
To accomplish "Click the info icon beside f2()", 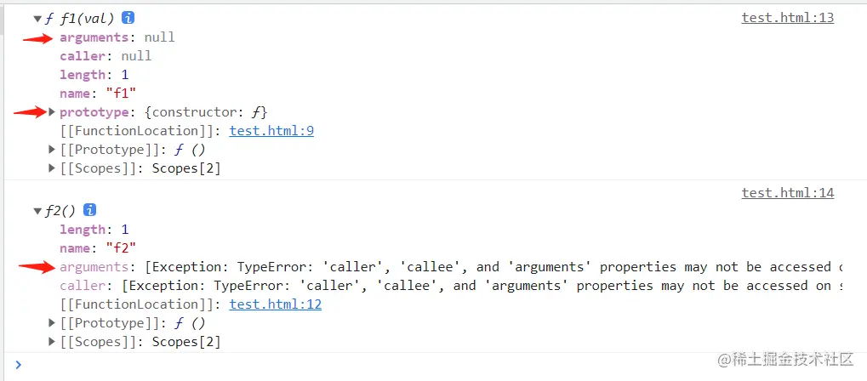I will point(90,210).
